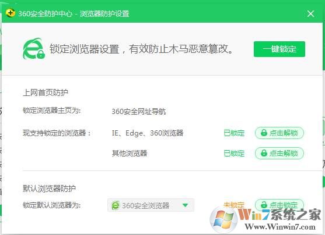Click the 360 shield logo in title bar

click(10, 13)
